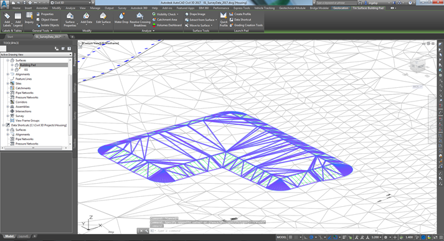
Task: Click Visibility Check in Analyze panel
Action: tap(166, 14)
